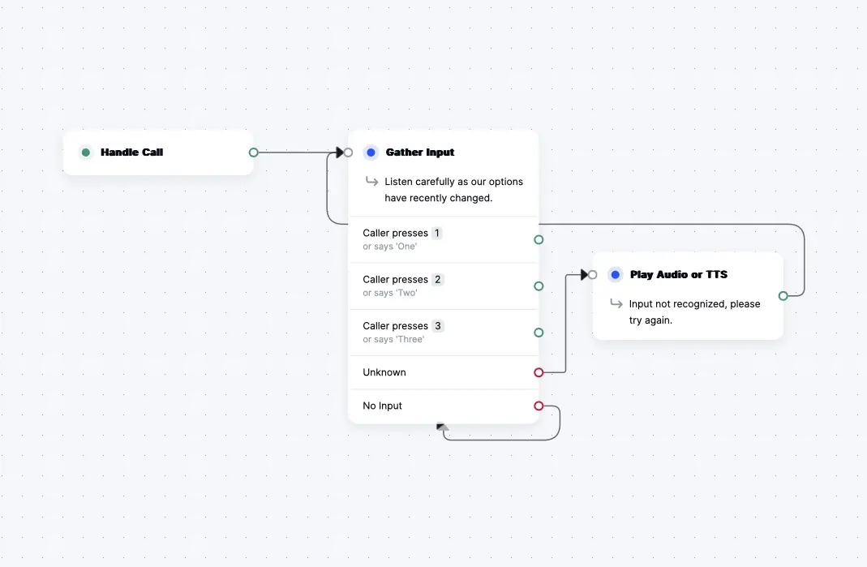
Task: Click the red No Input output port
Action: coord(538,406)
